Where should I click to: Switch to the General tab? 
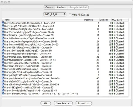point(49,8)
